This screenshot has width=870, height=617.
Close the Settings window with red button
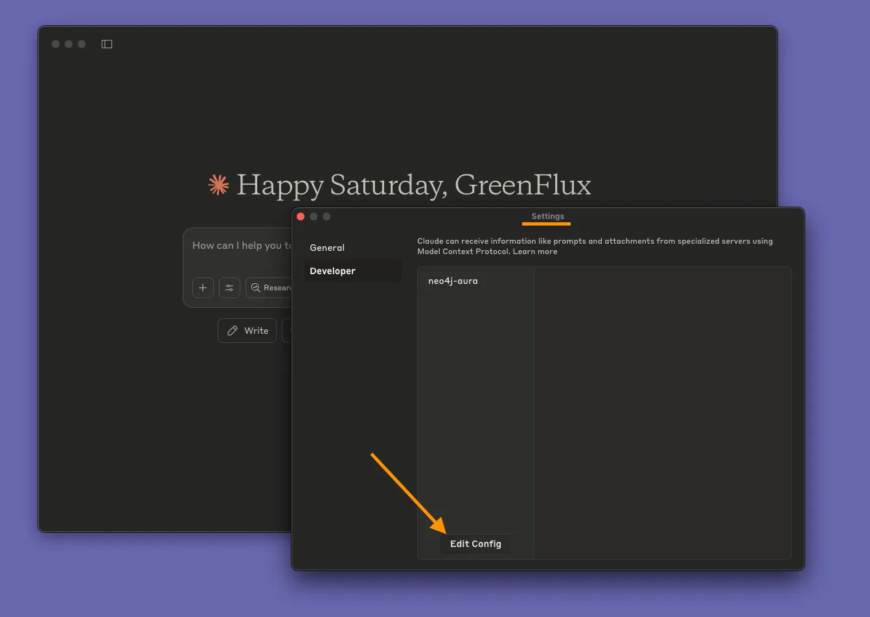[301, 216]
